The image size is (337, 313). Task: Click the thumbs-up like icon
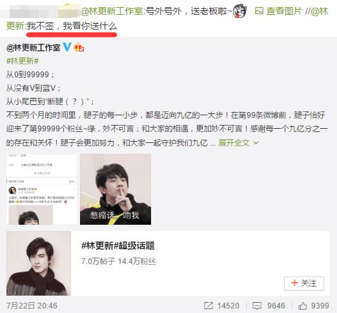tap(303, 306)
